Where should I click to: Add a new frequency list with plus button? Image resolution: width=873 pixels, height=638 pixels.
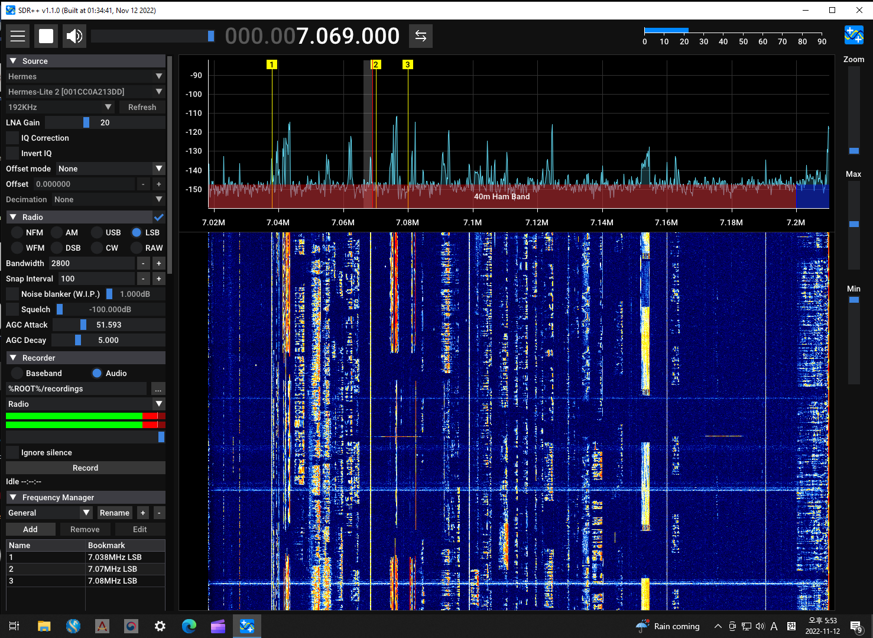(x=142, y=513)
